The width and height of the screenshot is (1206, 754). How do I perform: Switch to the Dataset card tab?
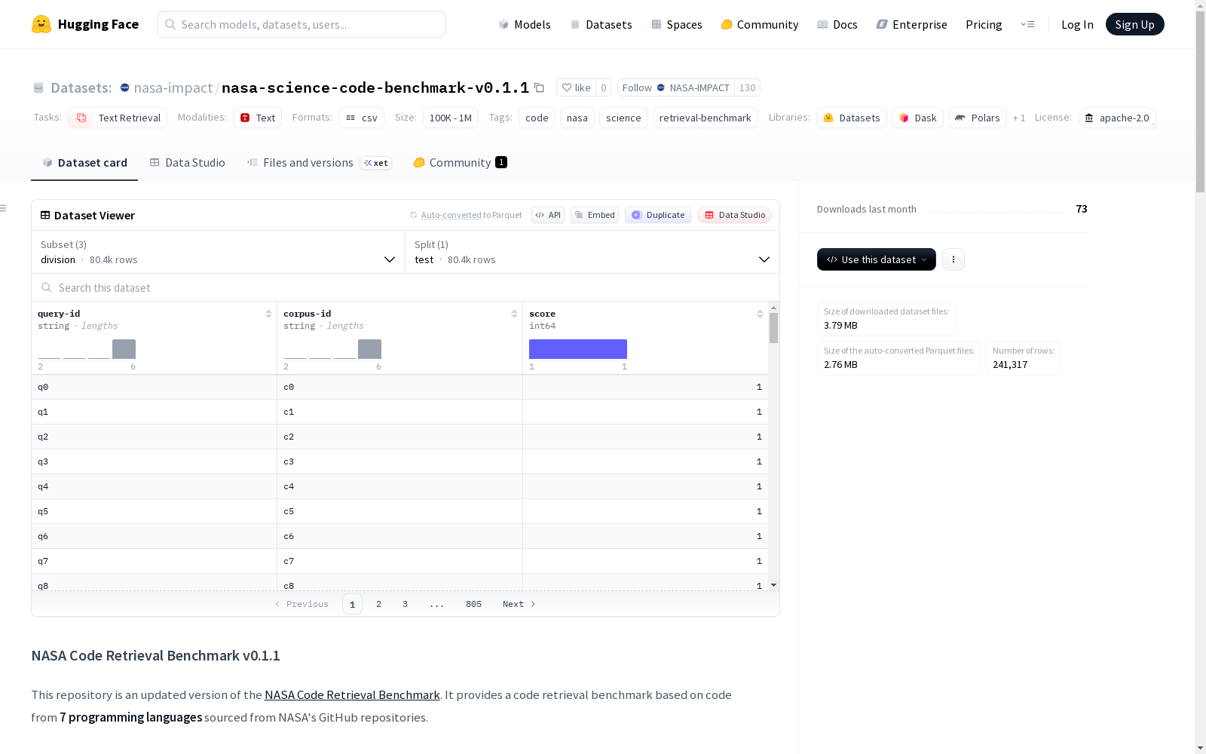coord(84,163)
